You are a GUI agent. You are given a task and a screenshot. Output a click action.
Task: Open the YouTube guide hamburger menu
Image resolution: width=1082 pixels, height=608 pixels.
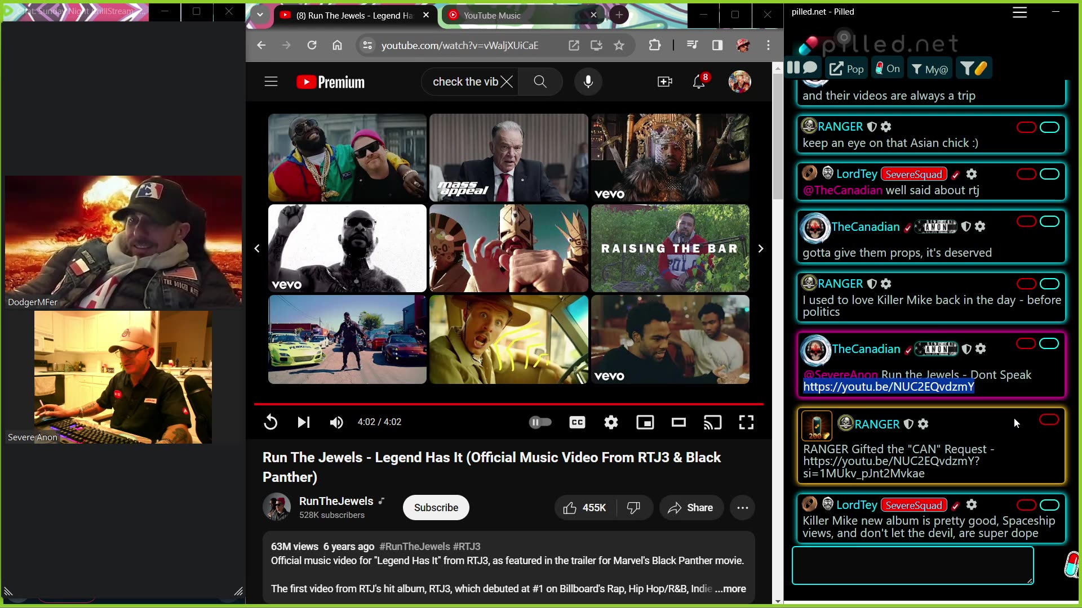(271, 82)
